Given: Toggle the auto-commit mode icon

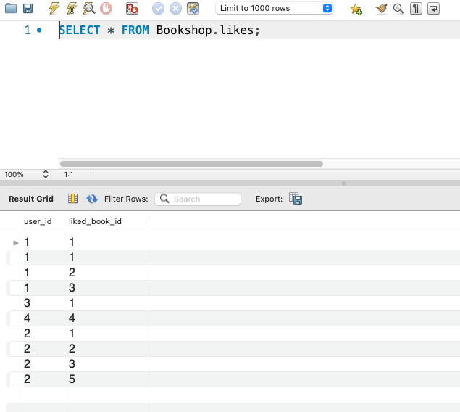Looking at the screenshot, I should [x=193, y=8].
